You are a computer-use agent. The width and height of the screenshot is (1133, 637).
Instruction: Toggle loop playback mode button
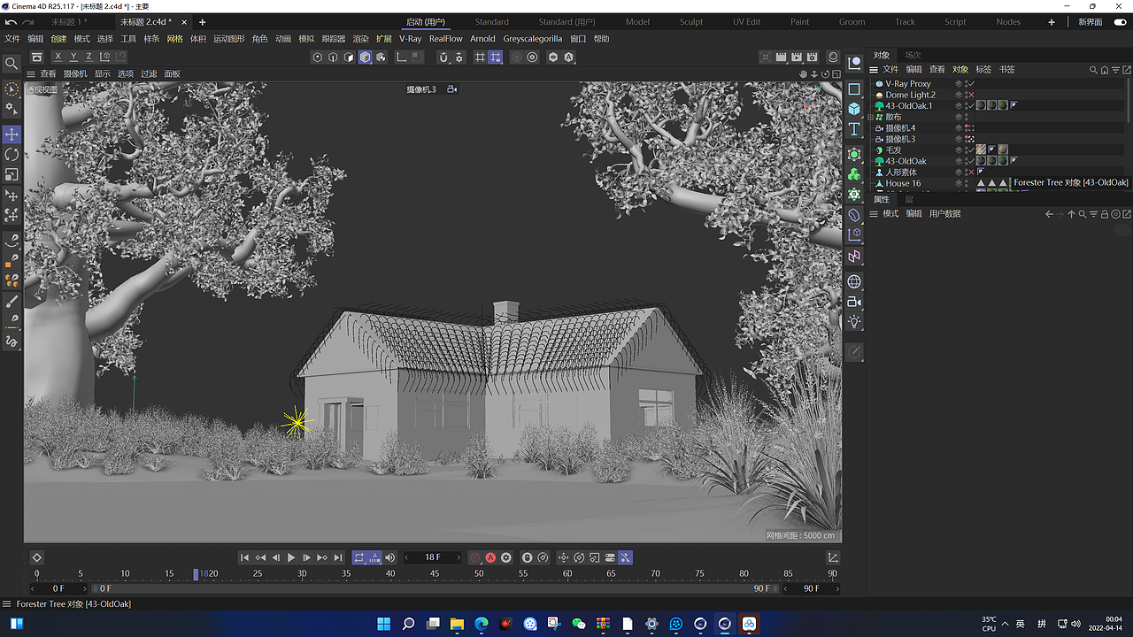click(x=359, y=557)
